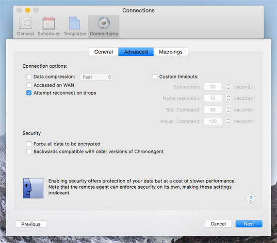Image resolution: width=277 pixels, height=243 pixels.
Task: Click the Name resolution seconds field
Action: pos(213,98)
